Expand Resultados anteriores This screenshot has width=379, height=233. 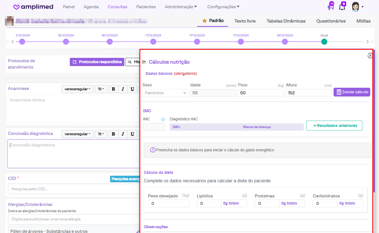tap(334, 126)
